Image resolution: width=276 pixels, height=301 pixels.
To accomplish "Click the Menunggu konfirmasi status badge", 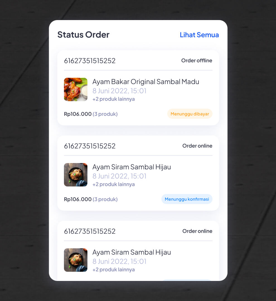I will coord(187,199).
